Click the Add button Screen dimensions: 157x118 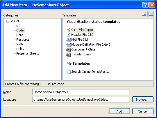pos(119,111)
